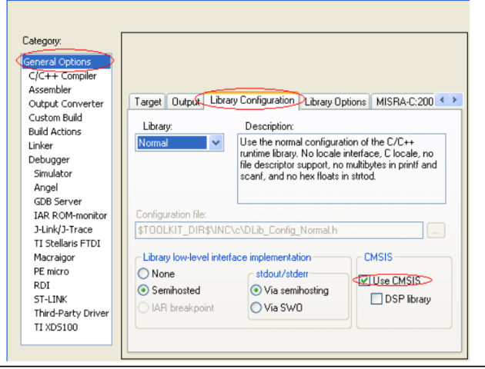Enable the DSP library checkbox
Image resolution: width=485 pixels, height=369 pixels.
coord(376,299)
